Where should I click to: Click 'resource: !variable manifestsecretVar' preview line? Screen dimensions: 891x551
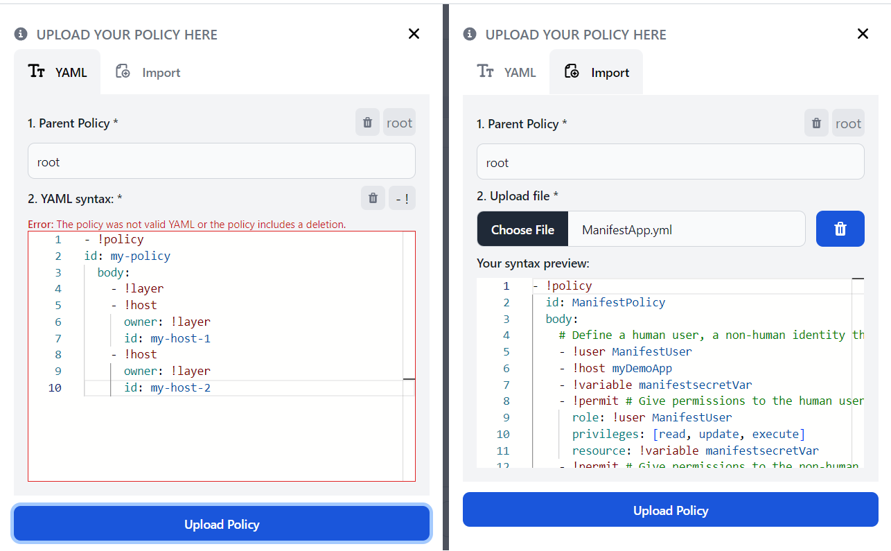[695, 451]
